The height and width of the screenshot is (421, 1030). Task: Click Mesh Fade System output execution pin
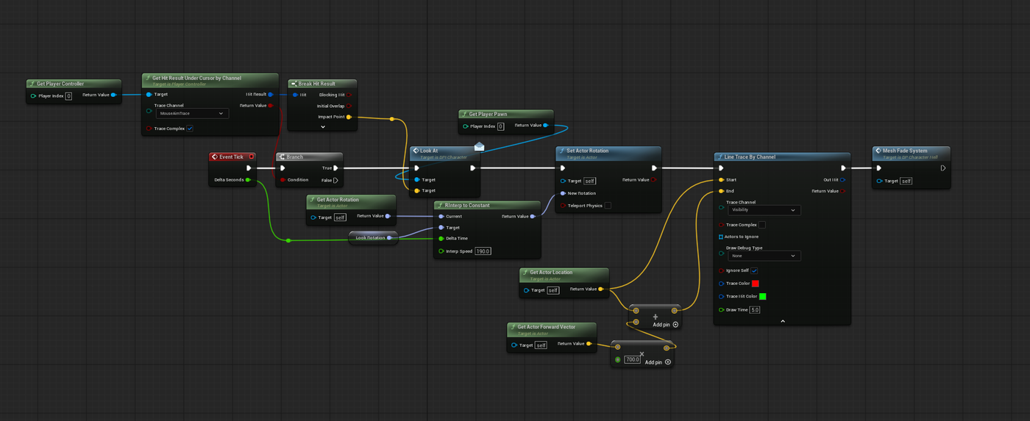[x=943, y=168]
